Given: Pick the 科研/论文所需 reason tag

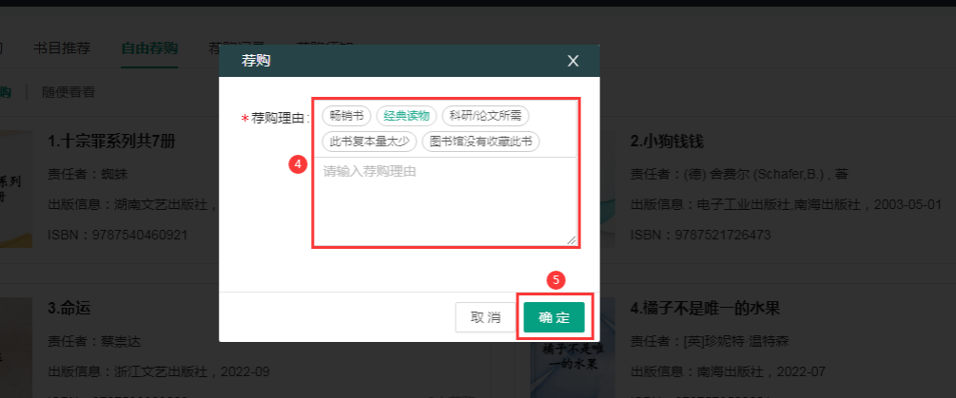Looking at the screenshot, I should coord(485,116).
